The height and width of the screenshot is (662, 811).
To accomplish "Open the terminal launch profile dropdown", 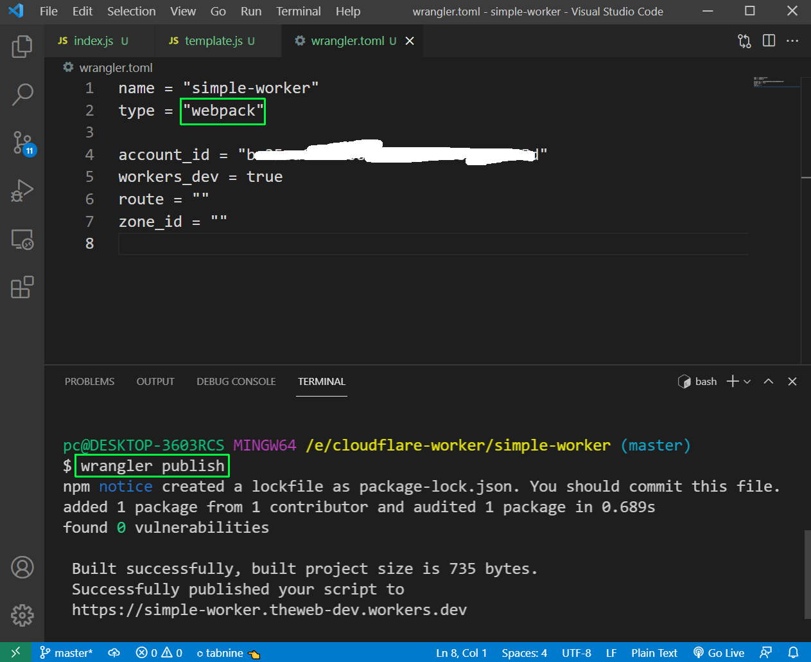I will 747,382.
